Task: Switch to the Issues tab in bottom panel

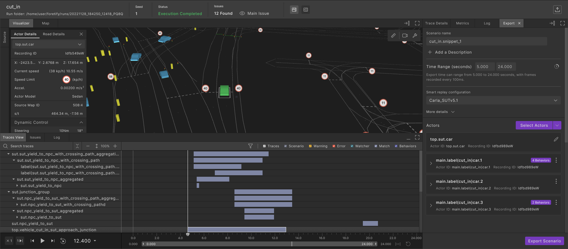Action: 35,137
